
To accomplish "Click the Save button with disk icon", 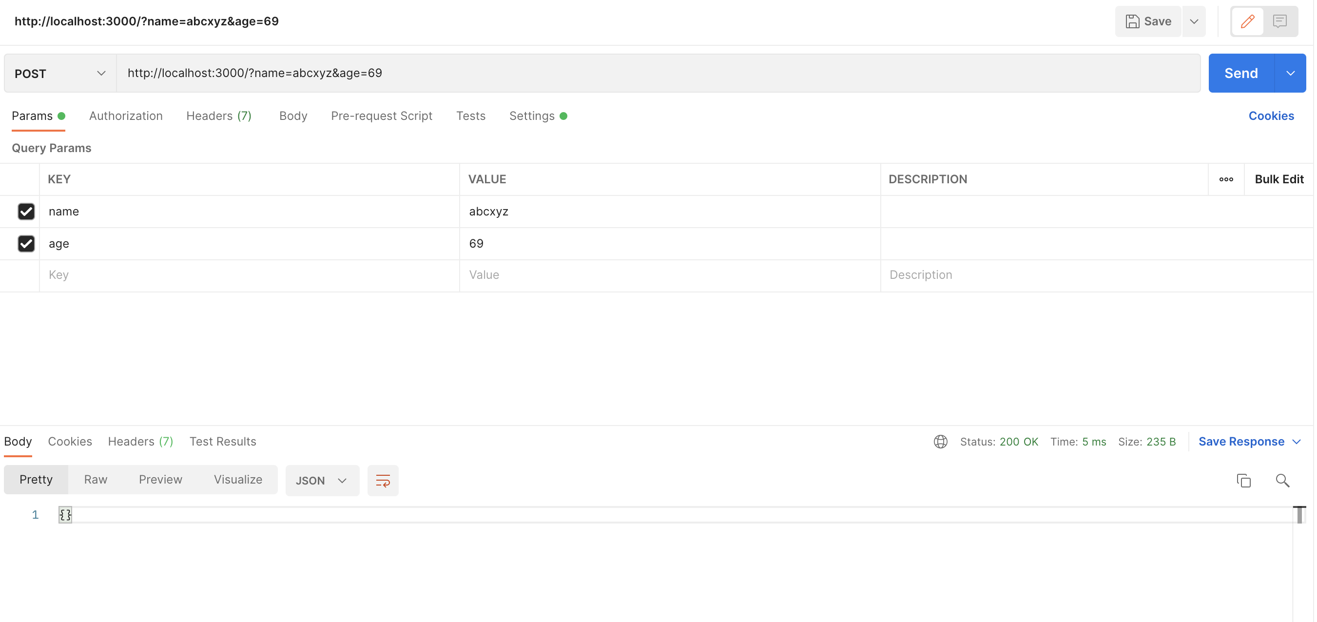I will click(x=1148, y=21).
